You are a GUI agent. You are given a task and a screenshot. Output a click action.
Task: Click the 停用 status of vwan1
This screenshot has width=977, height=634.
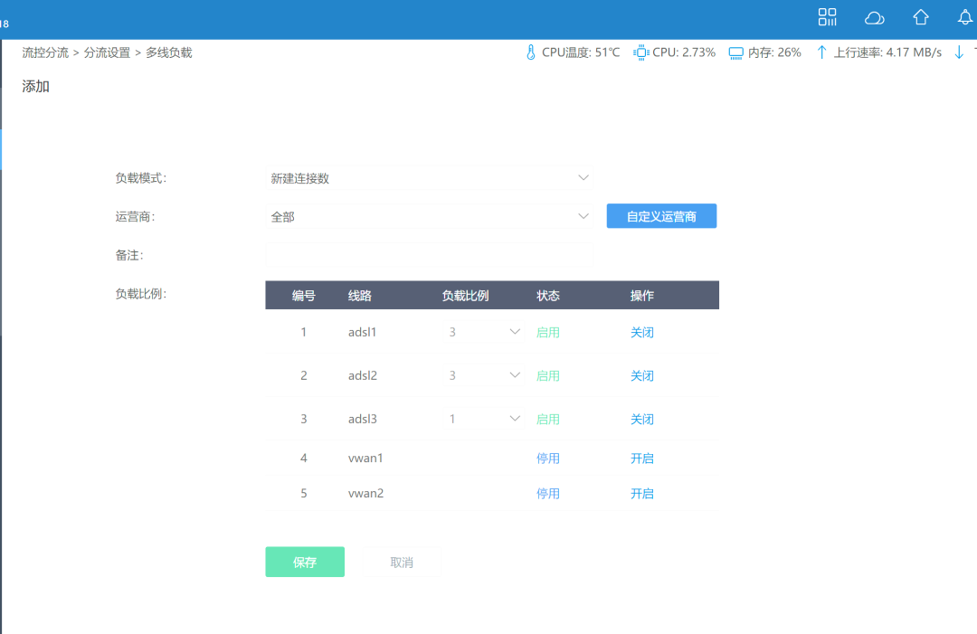point(547,459)
